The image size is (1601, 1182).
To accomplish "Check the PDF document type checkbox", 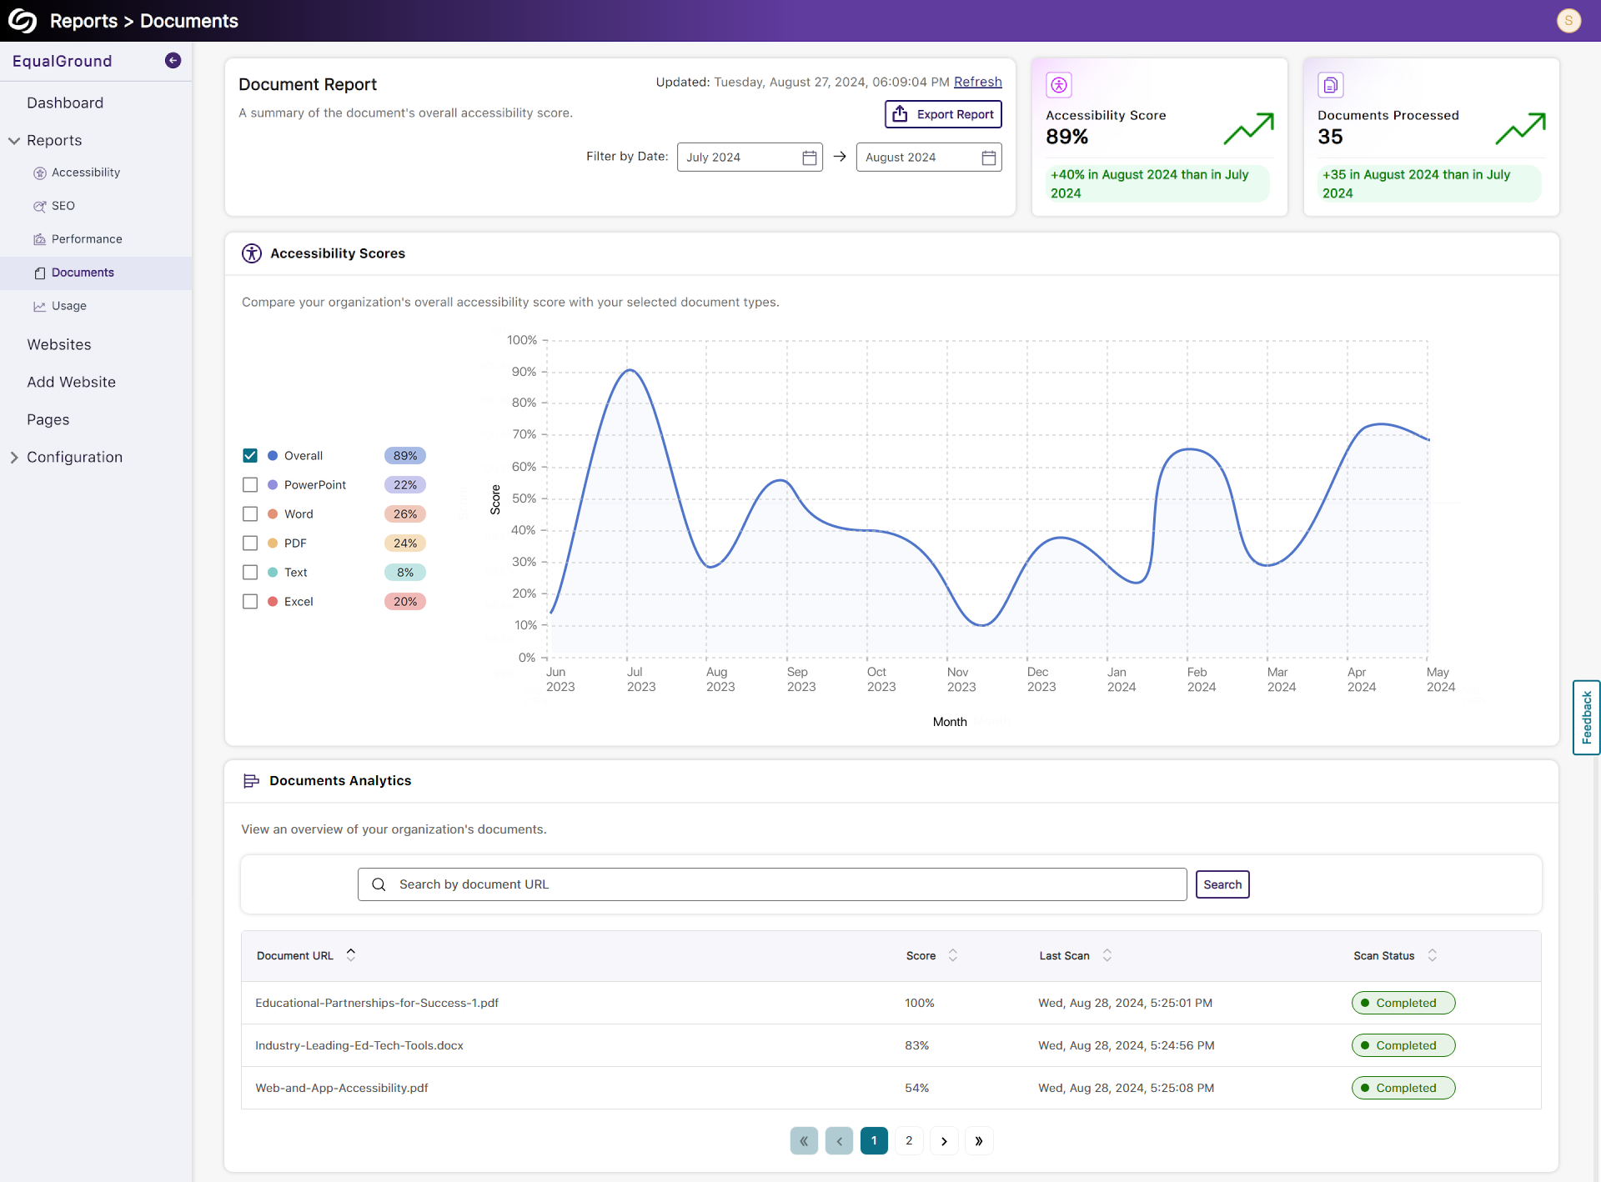I will pyautogui.click(x=250, y=543).
